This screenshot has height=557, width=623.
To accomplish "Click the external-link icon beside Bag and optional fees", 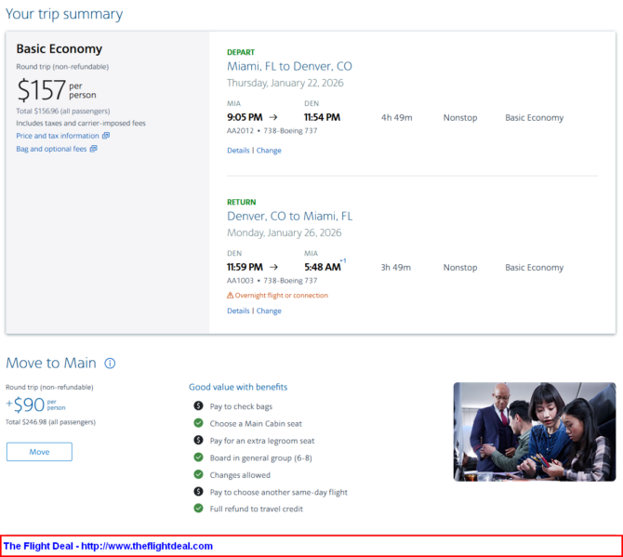I will (93, 149).
